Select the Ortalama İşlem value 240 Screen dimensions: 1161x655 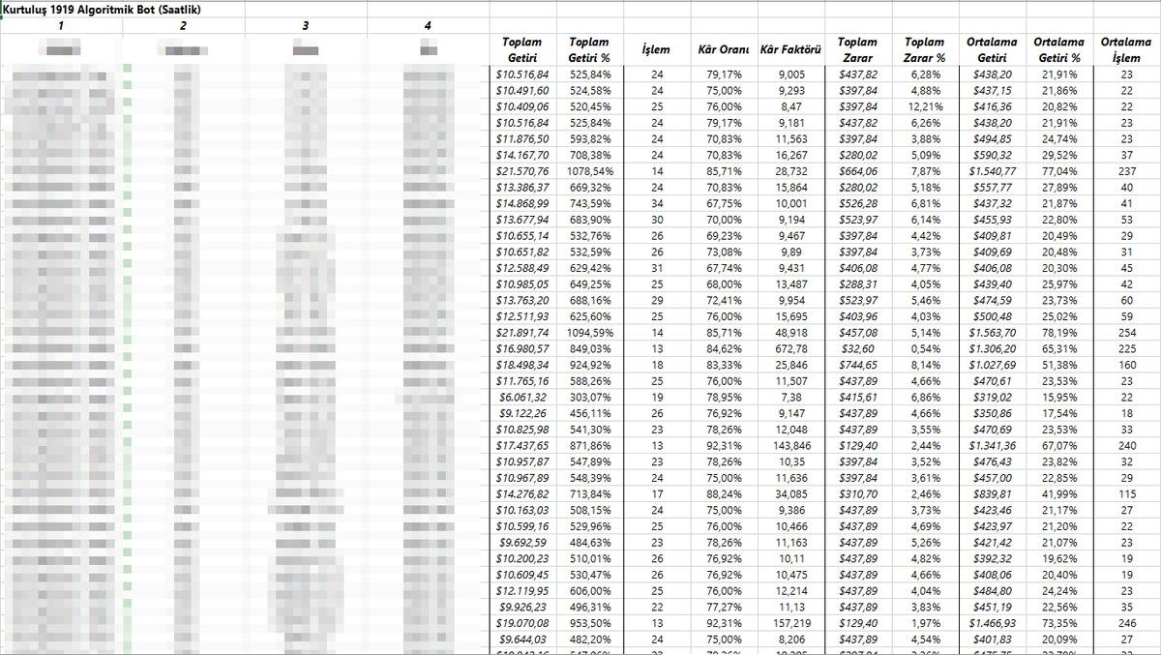[1126, 446]
